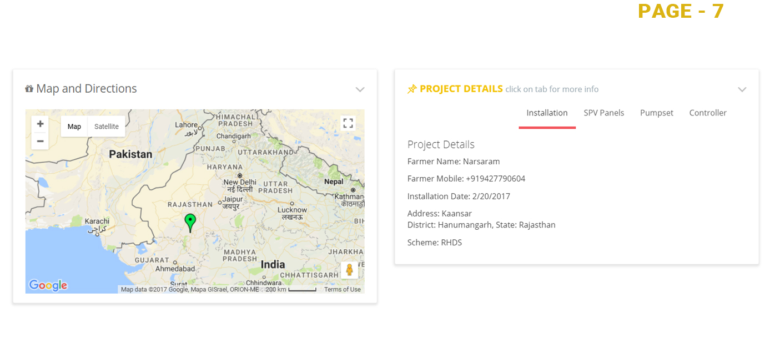
Task: Select the Installation tab
Action: pyautogui.click(x=547, y=113)
